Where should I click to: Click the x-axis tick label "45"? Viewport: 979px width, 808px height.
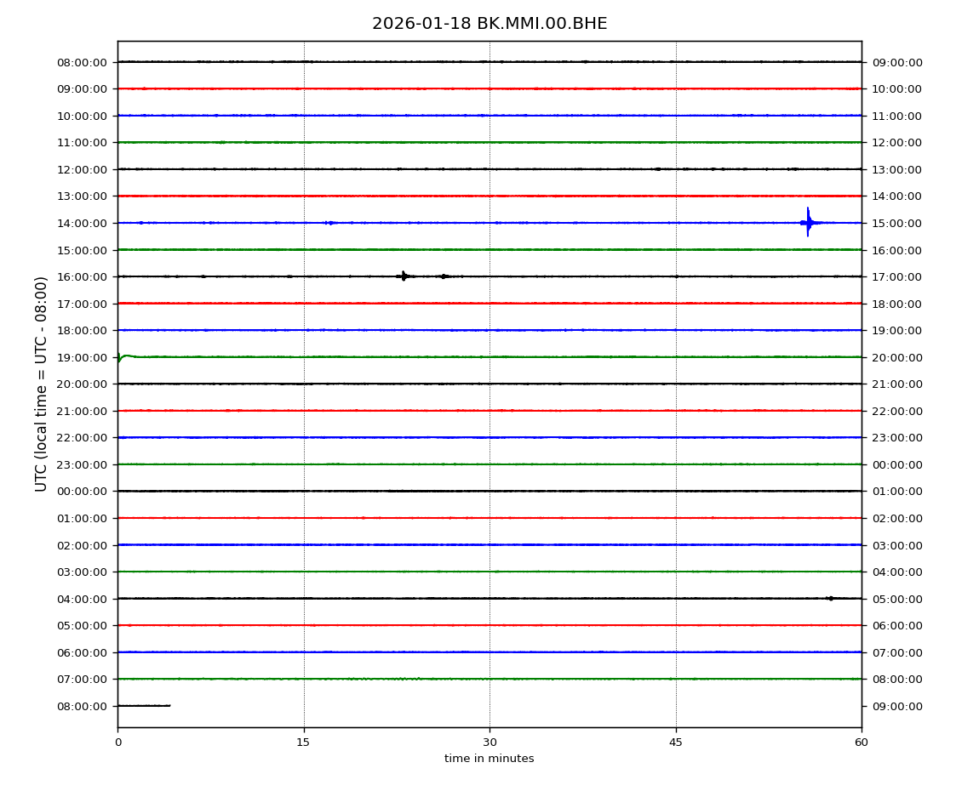[676, 743]
